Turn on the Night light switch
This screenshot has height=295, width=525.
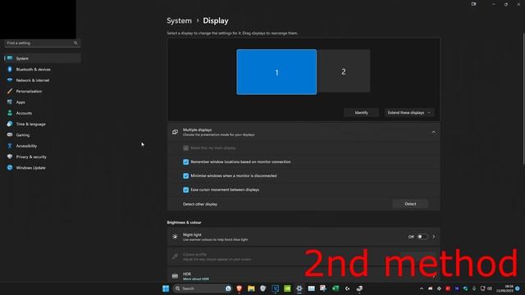pos(422,237)
